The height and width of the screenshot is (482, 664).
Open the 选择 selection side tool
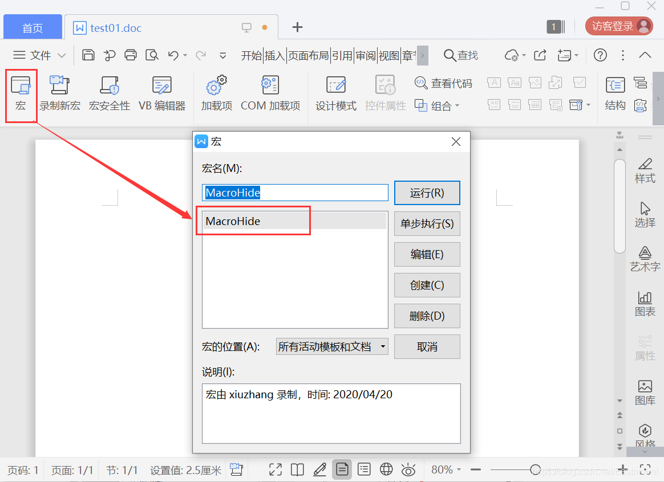point(645,215)
